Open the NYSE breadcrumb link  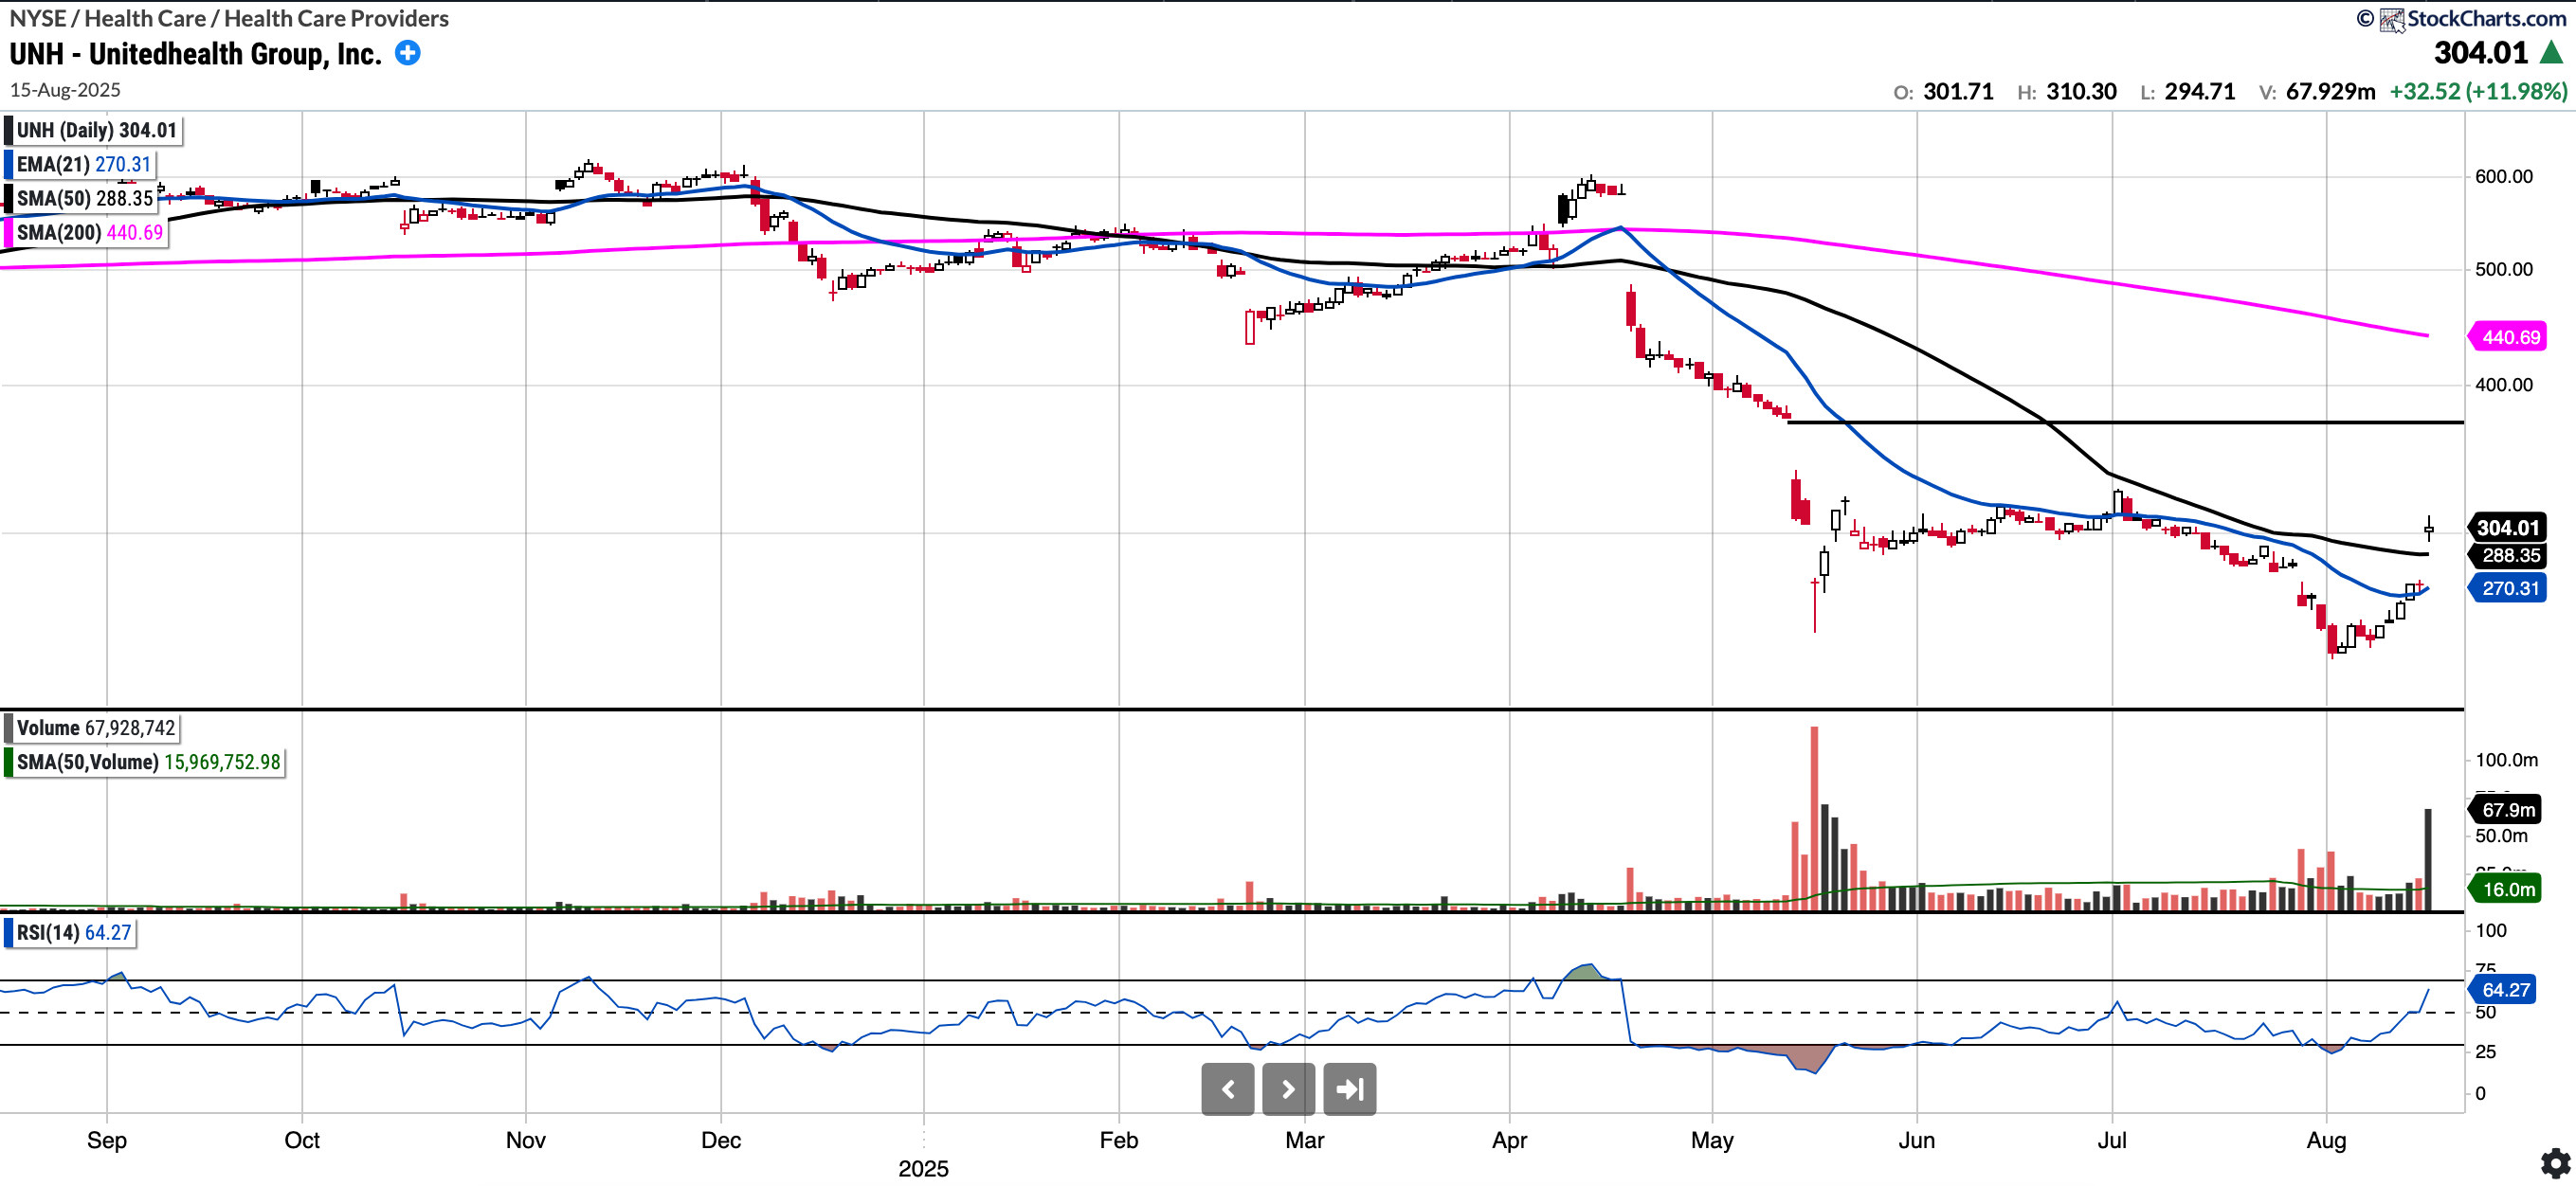point(37,18)
